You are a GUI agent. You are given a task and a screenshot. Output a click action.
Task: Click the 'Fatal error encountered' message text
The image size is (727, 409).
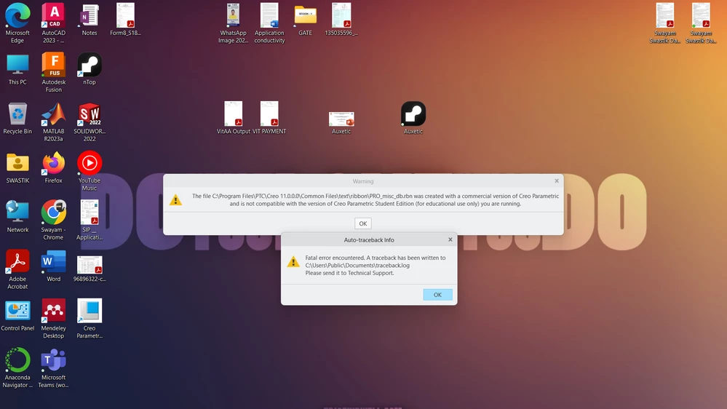[375, 265]
